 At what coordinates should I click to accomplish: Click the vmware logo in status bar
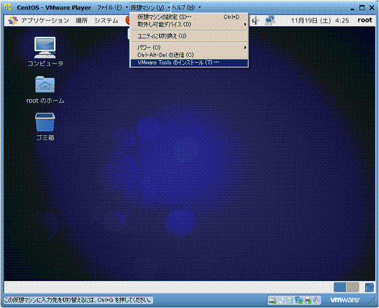pyautogui.click(x=345, y=300)
